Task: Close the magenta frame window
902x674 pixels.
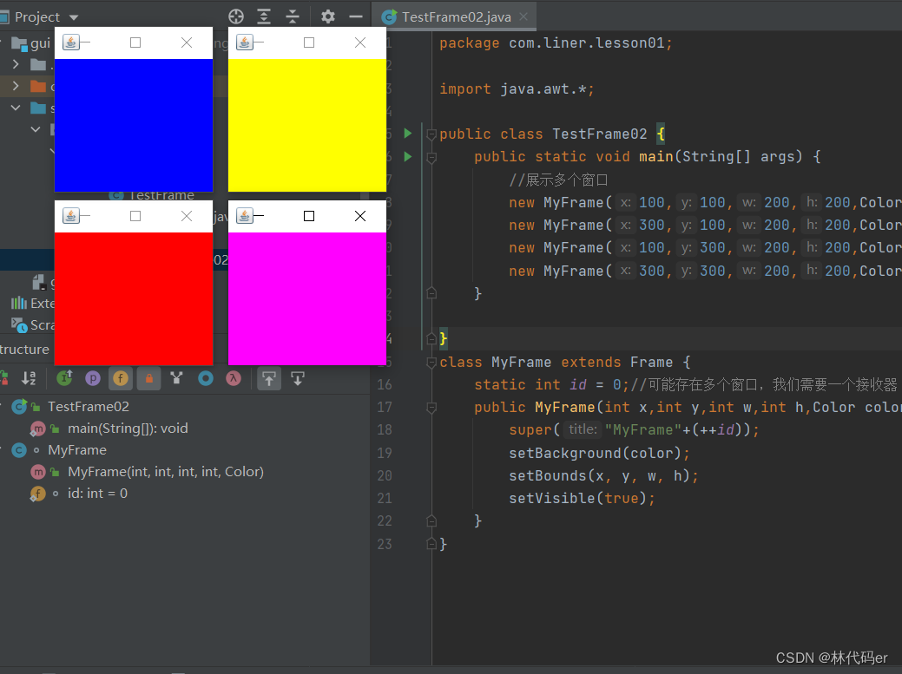Action: [360, 216]
